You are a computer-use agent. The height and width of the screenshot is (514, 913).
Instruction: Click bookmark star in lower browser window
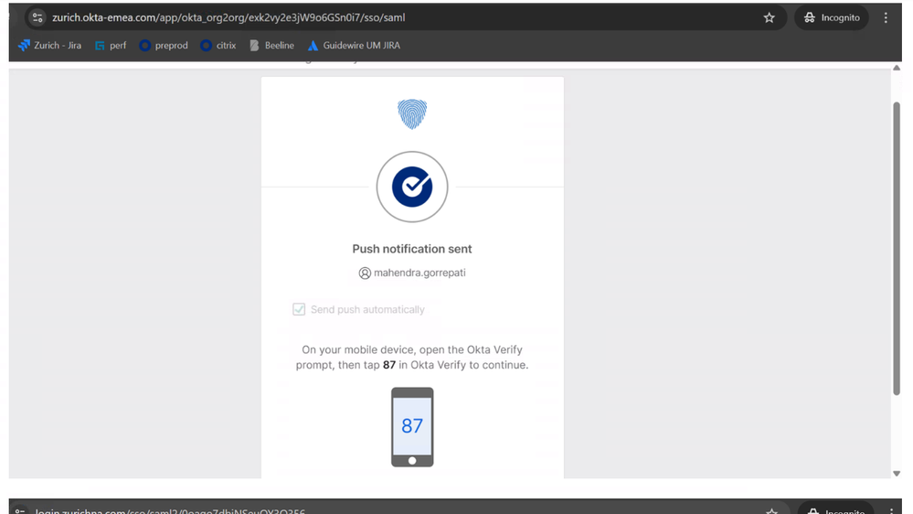click(771, 511)
